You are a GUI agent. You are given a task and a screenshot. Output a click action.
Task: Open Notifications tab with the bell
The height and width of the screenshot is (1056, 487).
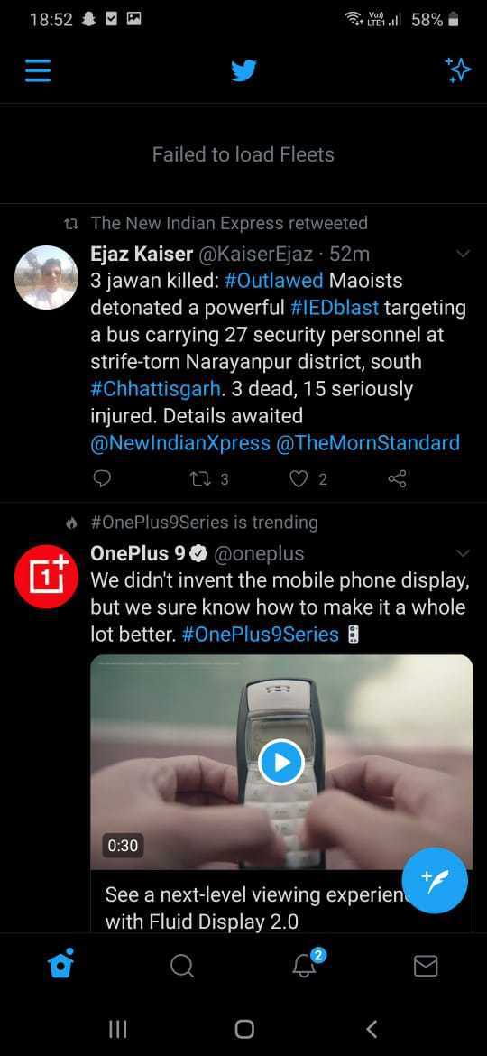pyautogui.click(x=306, y=965)
